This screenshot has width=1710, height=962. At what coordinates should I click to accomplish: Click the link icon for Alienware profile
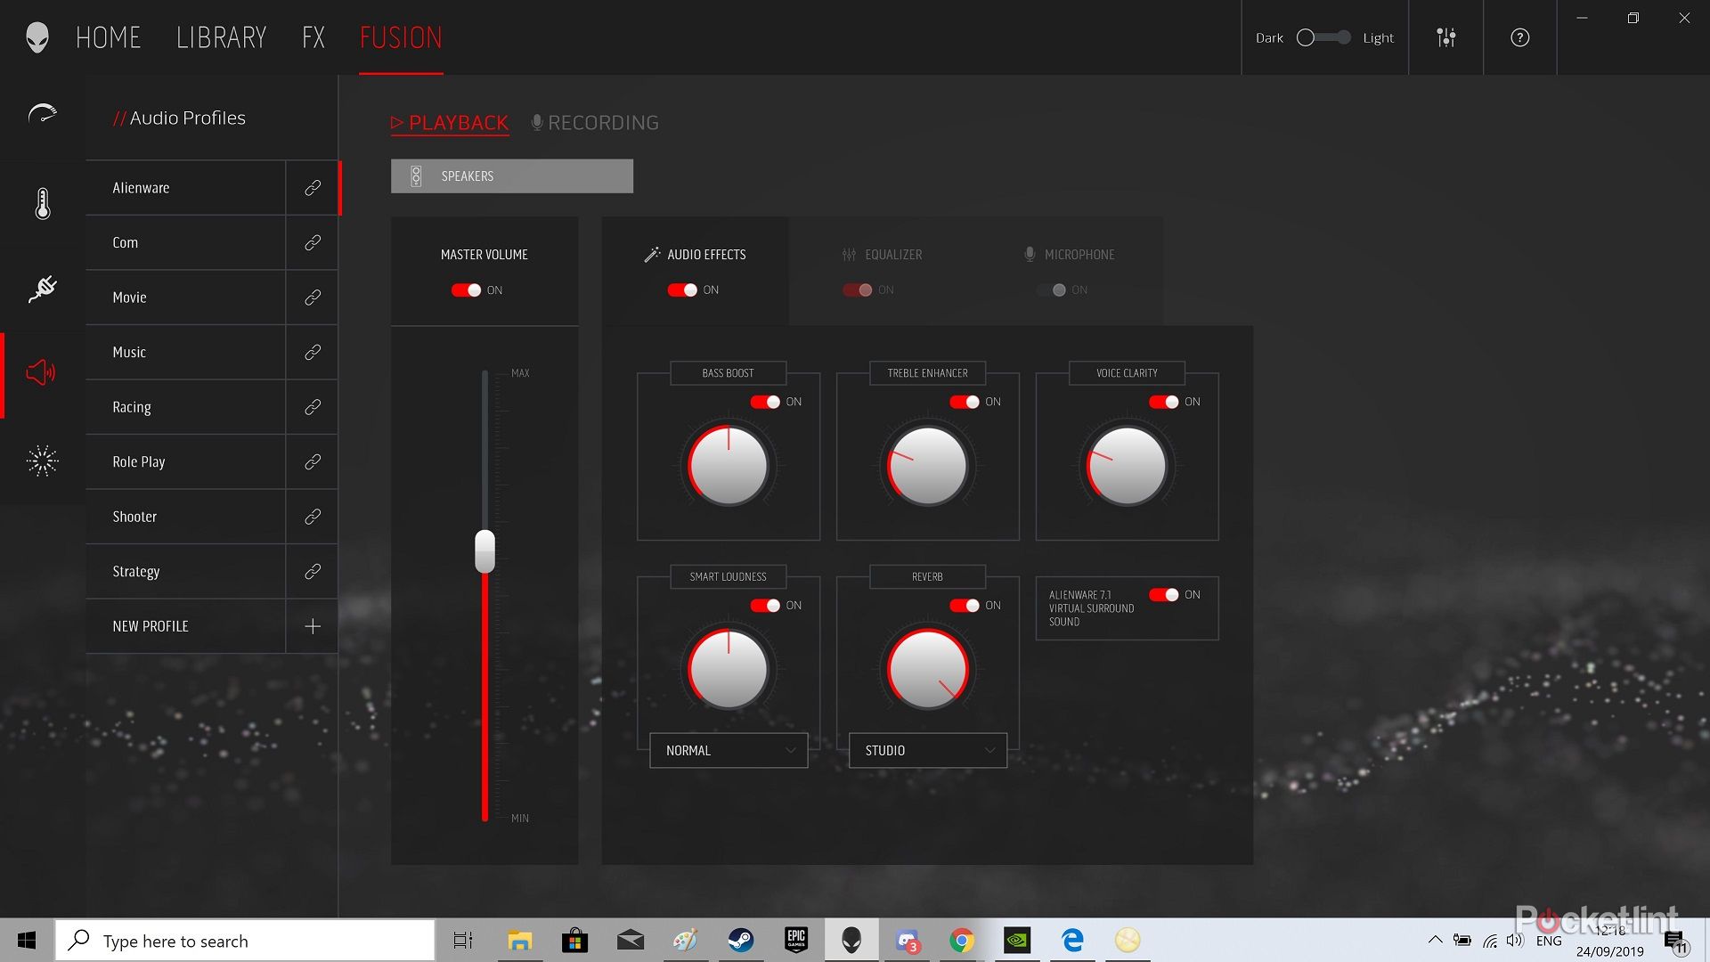pyautogui.click(x=313, y=188)
